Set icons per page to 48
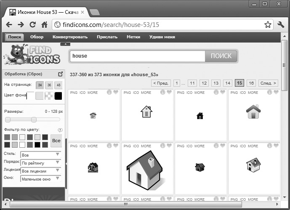Image resolution: width=290 pixels, height=210 pixels. (58, 85)
